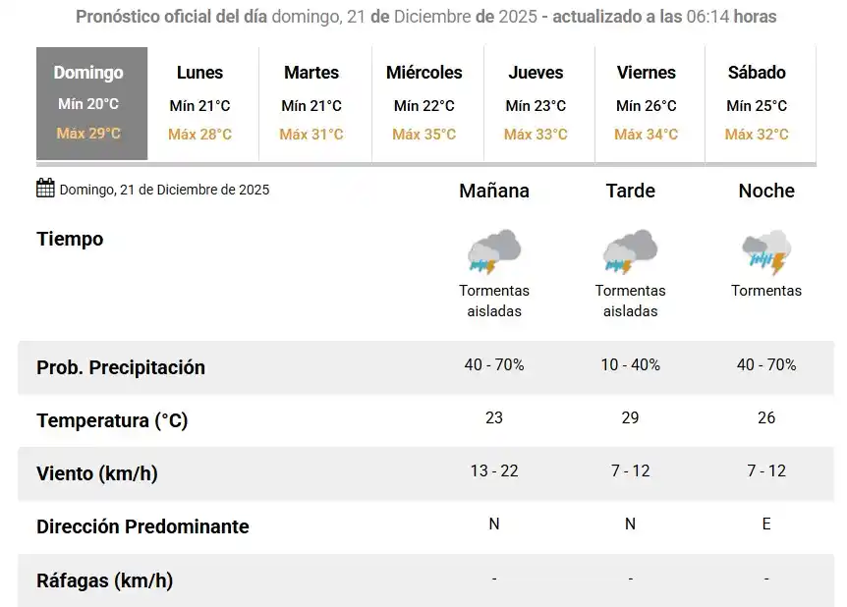Click the night storms weather icon
Image resolution: width=847 pixels, height=607 pixels.
pyautogui.click(x=766, y=252)
